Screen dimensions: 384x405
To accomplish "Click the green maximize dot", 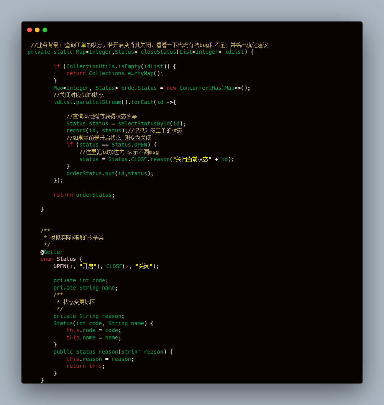I will pyautogui.click(x=45, y=30).
